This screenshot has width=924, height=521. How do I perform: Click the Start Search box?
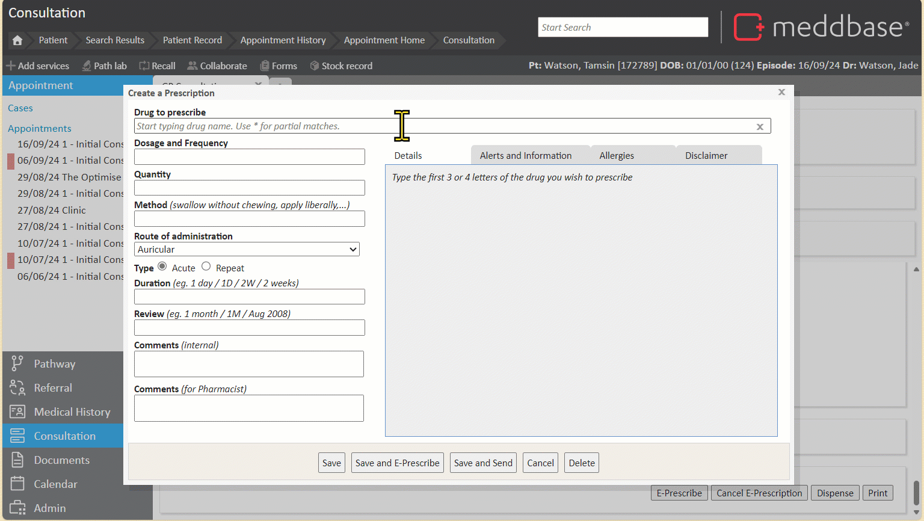click(x=623, y=27)
